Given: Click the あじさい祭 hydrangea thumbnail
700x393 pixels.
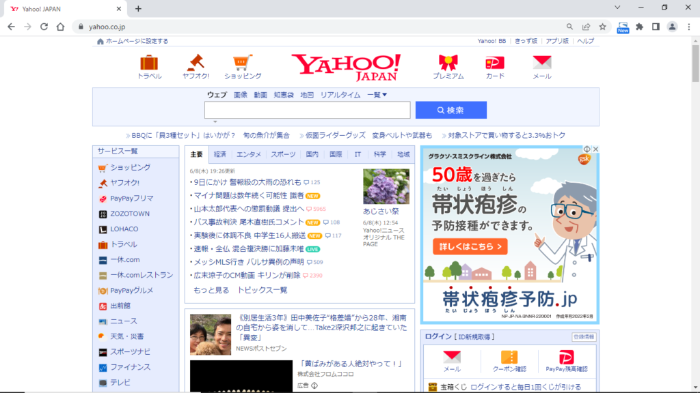Looking at the screenshot, I should click(x=386, y=186).
